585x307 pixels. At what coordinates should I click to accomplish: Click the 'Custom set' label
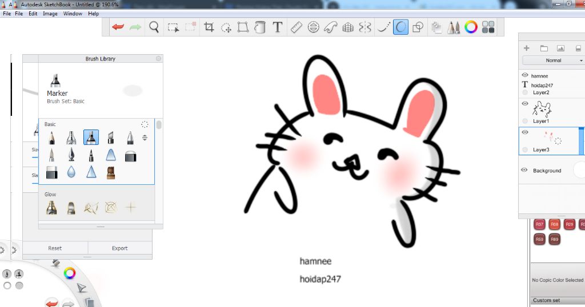pyautogui.click(x=546, y=300)
